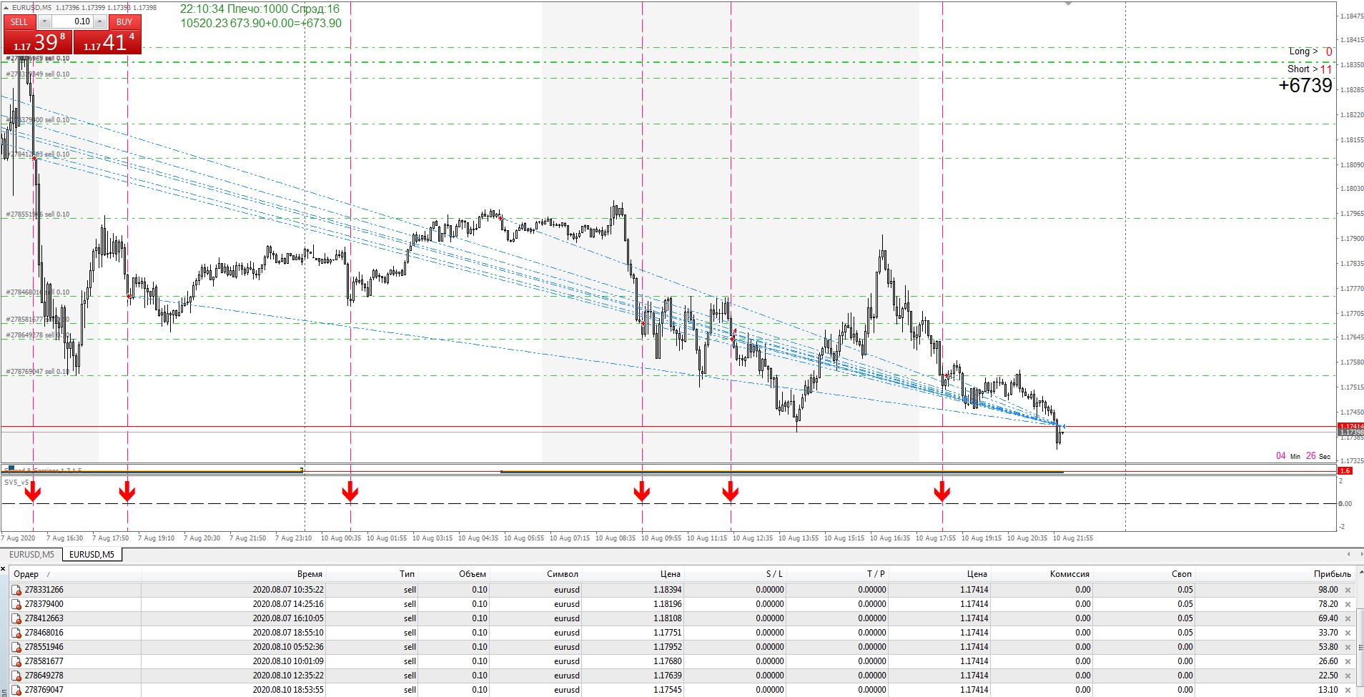Click order icon of ticket 278769047
Screen dimensions: 1364x697
point(16,690)
